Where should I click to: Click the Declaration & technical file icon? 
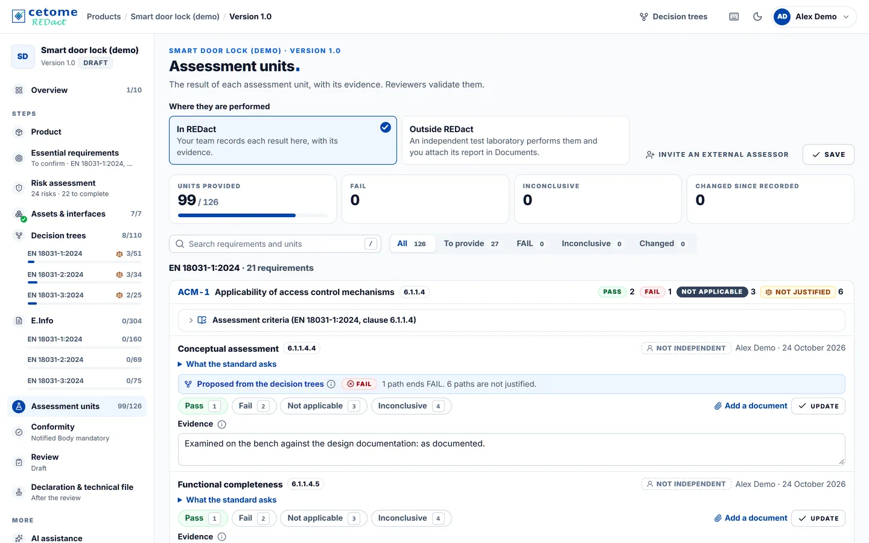pyautogui.click(x=19, y=492)
